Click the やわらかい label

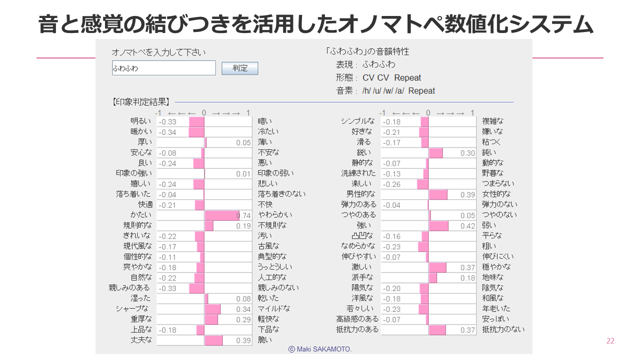click(275, 214)
